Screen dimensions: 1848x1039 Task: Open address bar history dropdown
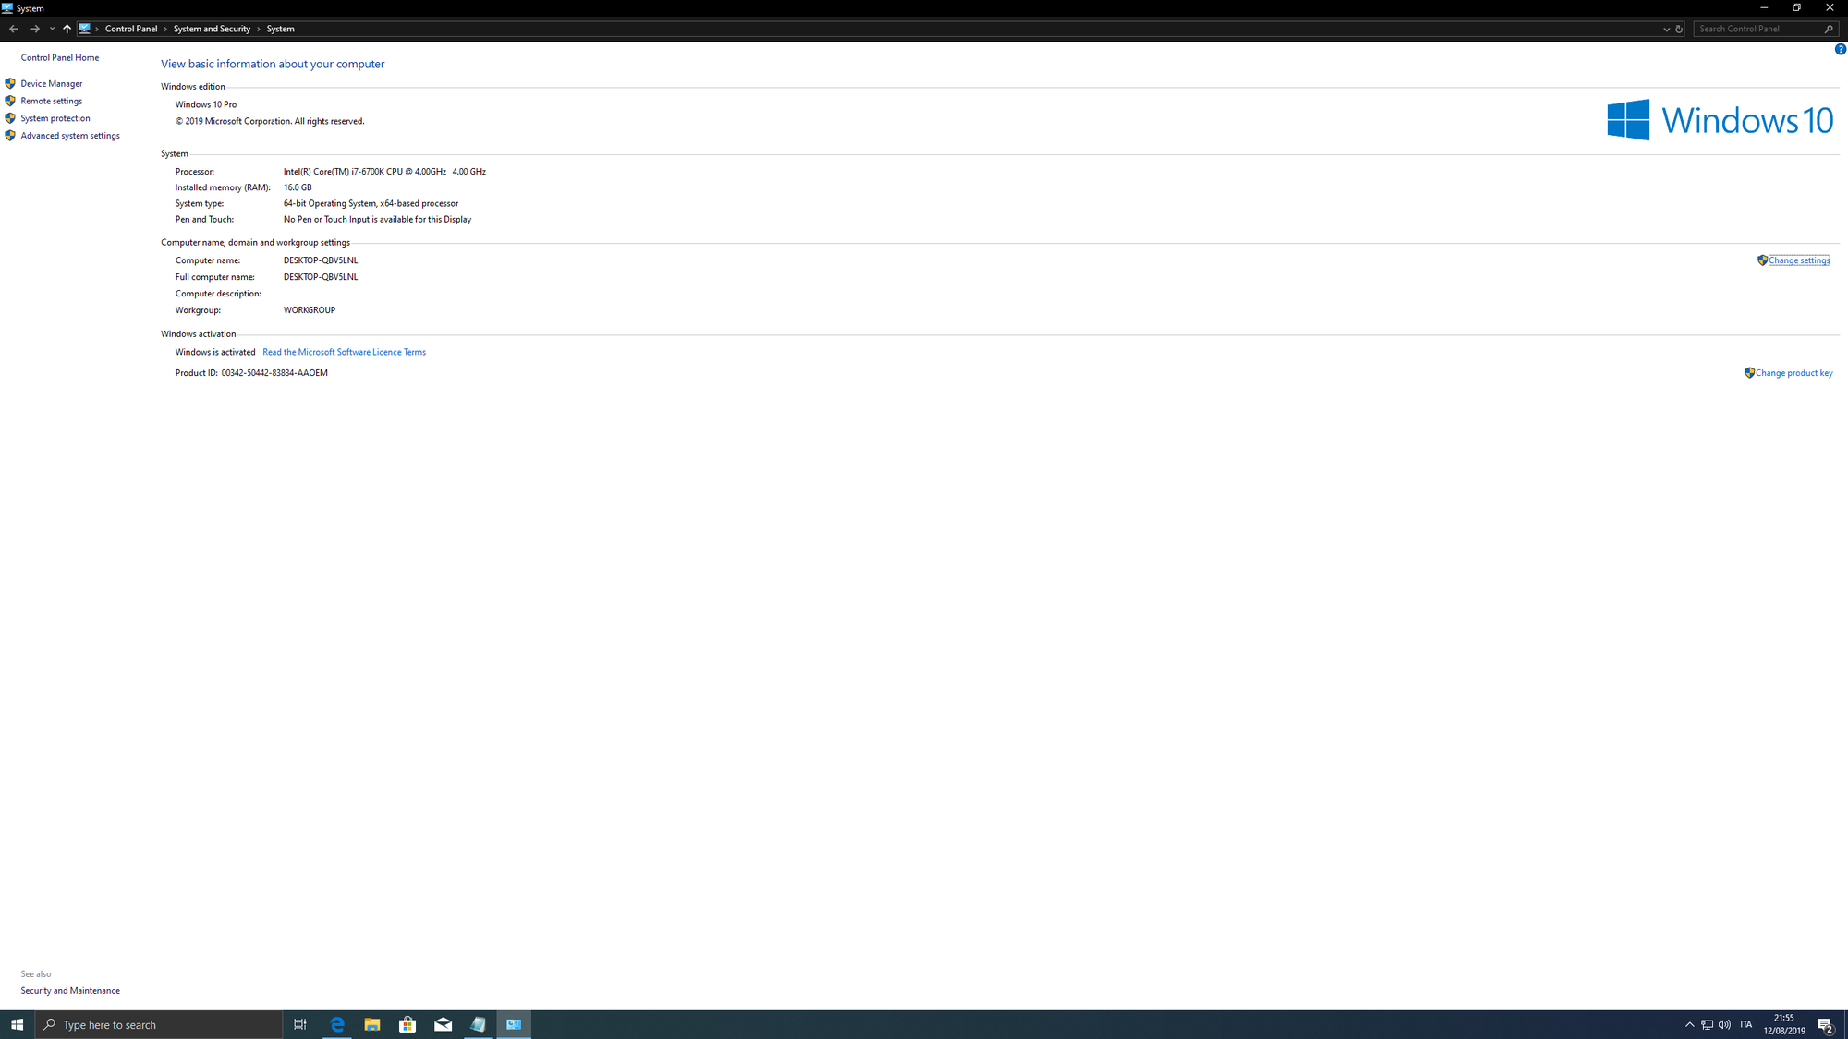[x=1666, y=29]
